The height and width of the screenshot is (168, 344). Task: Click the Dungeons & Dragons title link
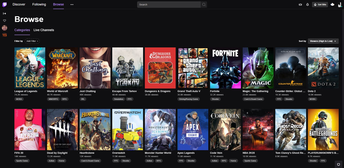click(x=158, y=91)
